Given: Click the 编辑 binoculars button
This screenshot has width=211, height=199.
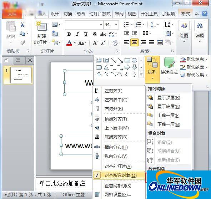Looking at the screenshot, I should [200, 32].
